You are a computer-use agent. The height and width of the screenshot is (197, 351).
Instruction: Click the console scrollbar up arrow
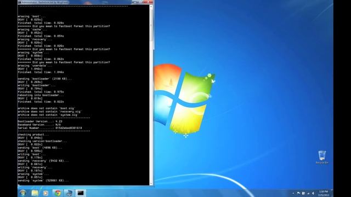click(151, 7)
